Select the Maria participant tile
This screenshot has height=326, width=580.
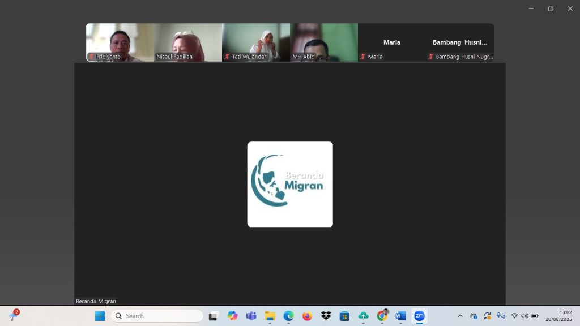click(x=392, y=42)
